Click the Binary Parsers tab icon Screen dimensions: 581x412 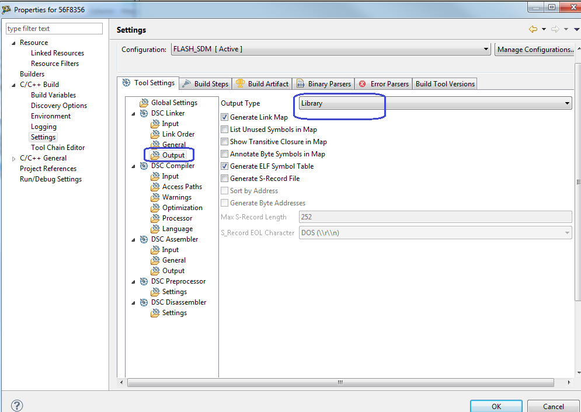coord(300,84)
